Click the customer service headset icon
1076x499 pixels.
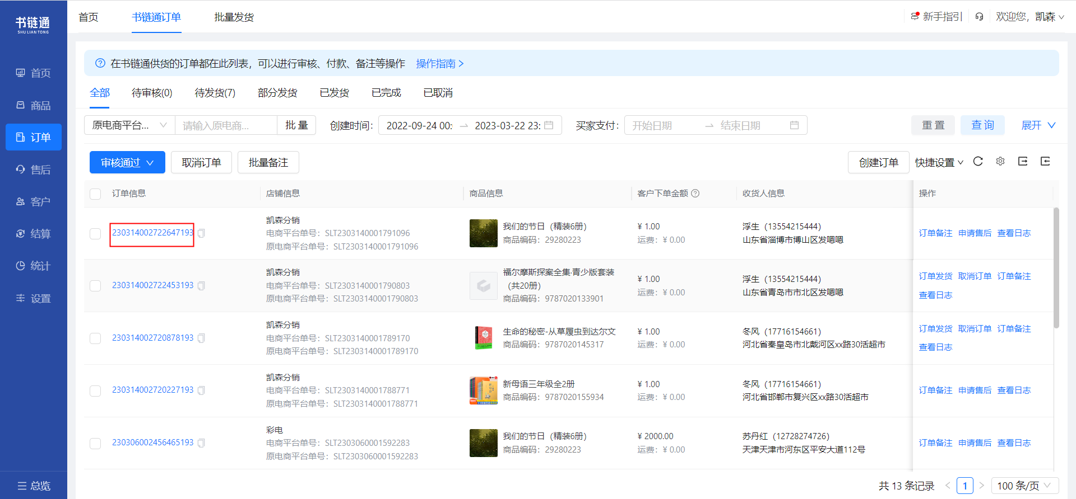click(x=979, y=17)
